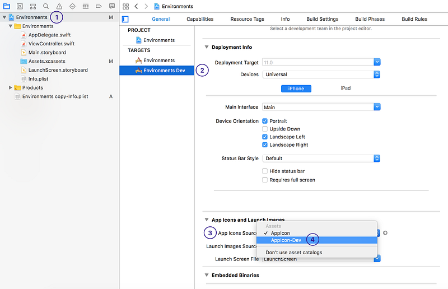
Task: Click the Environments project icon in jump bar
Action: coord(157,6)
